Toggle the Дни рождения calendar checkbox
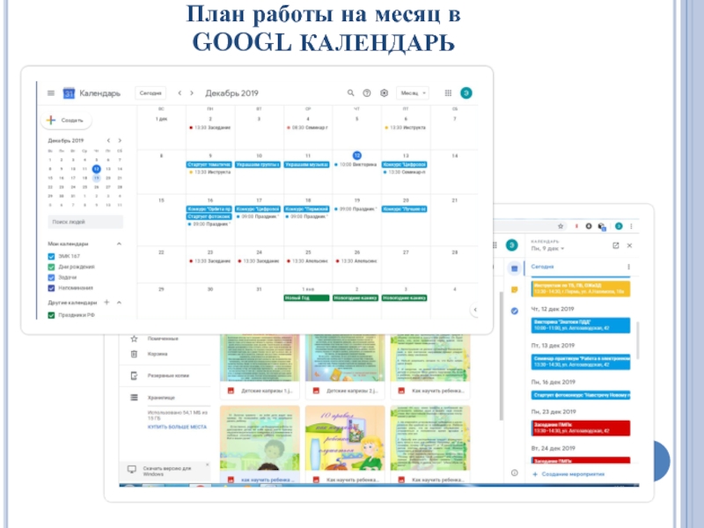The height and width of the screenshot is (528, 704). [x=52, y=267]
